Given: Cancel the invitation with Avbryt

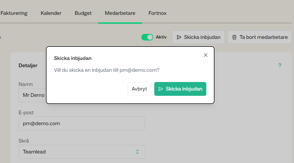Looking at the screenshot, I should (139, 89).
